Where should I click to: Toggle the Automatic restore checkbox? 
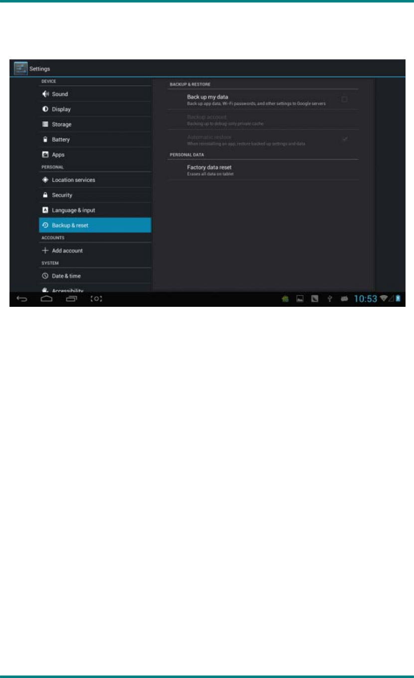tap(344, 139)
